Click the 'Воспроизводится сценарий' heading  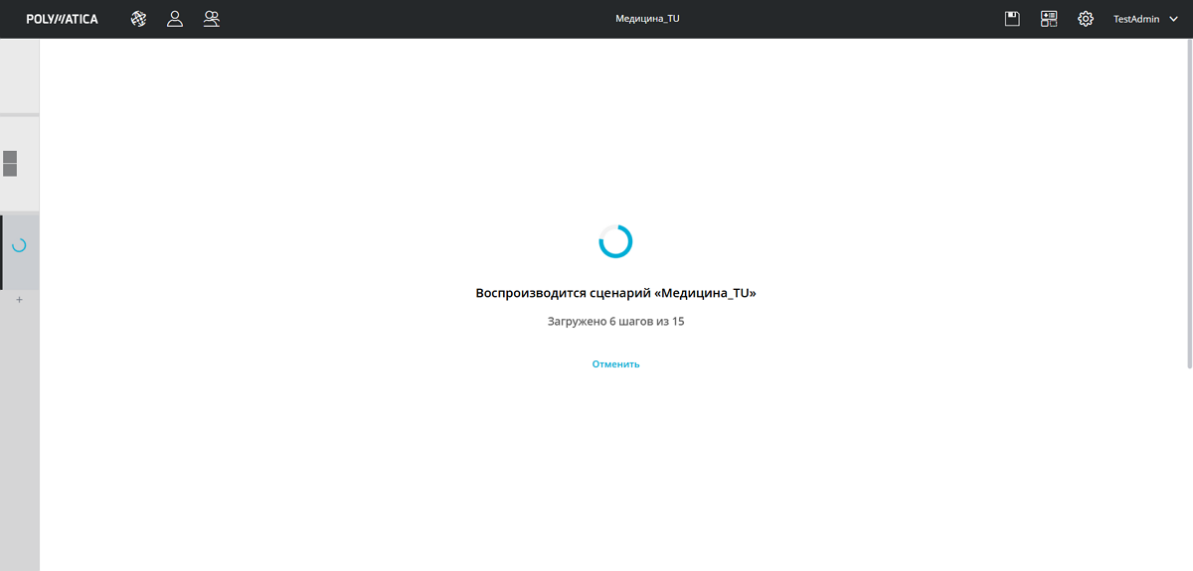point(615,294)
